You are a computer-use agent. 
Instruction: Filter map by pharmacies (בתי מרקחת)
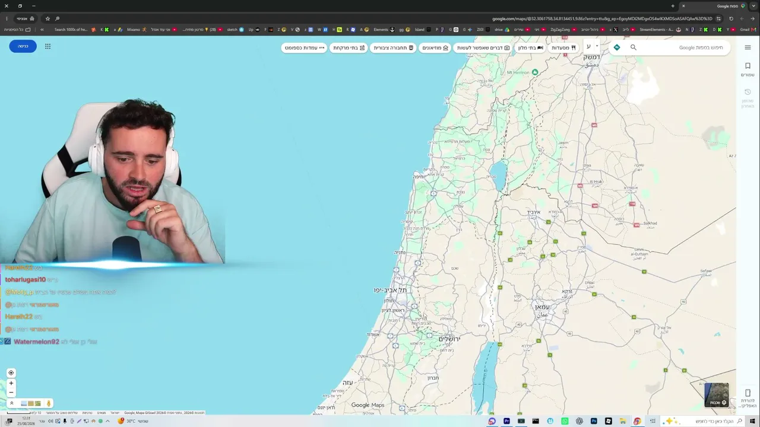pos(349,47)
